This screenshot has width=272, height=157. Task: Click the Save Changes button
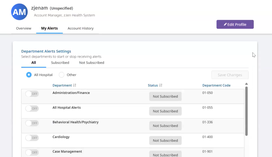(x=230, y=75)
